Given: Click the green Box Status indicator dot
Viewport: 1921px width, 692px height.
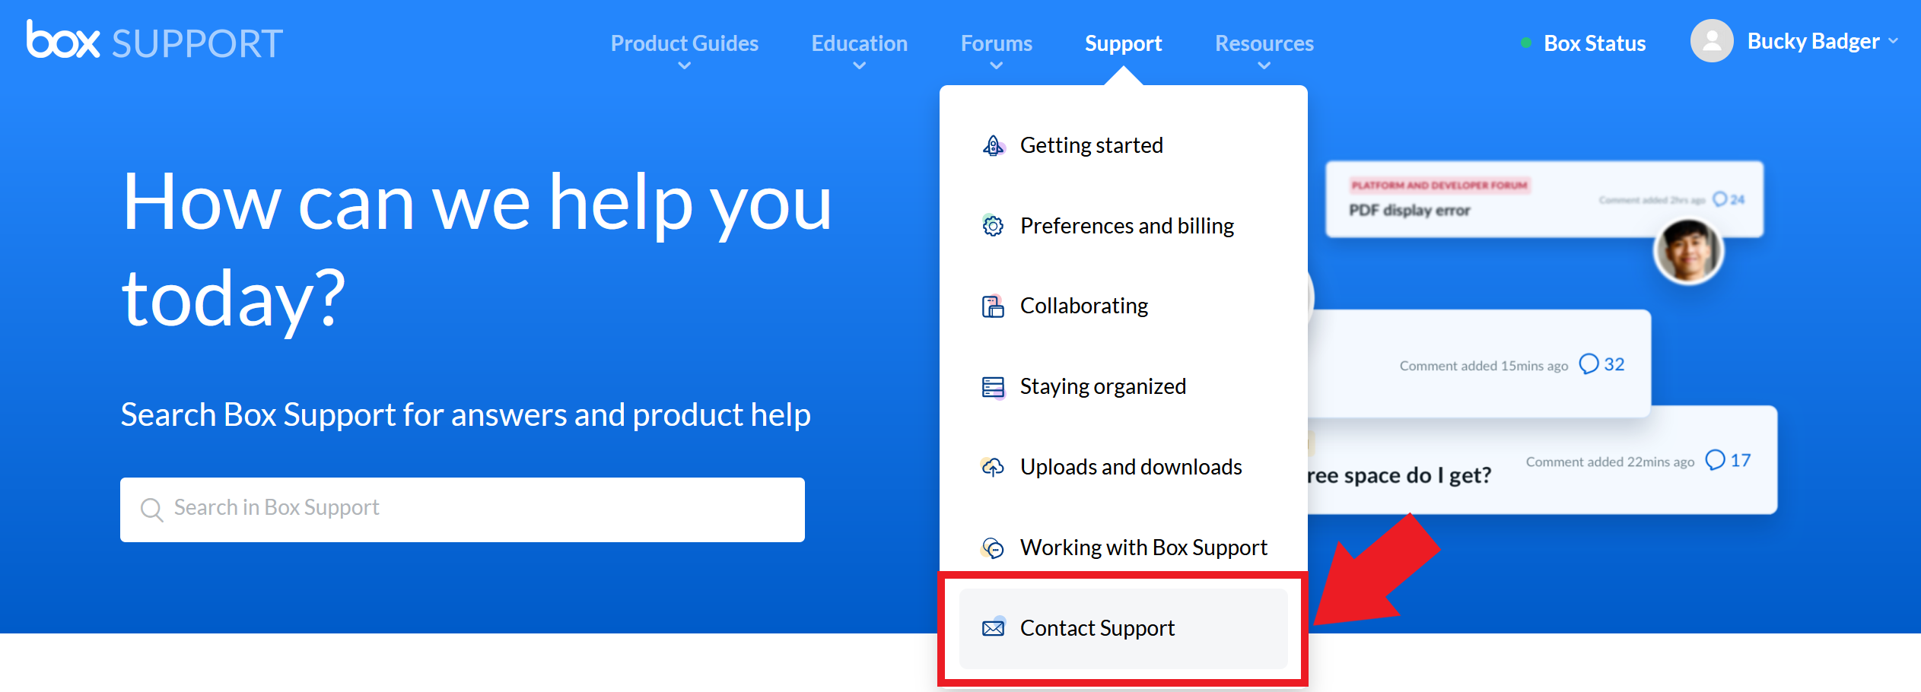Looking at the screenshot, I should coord(1525,43).
